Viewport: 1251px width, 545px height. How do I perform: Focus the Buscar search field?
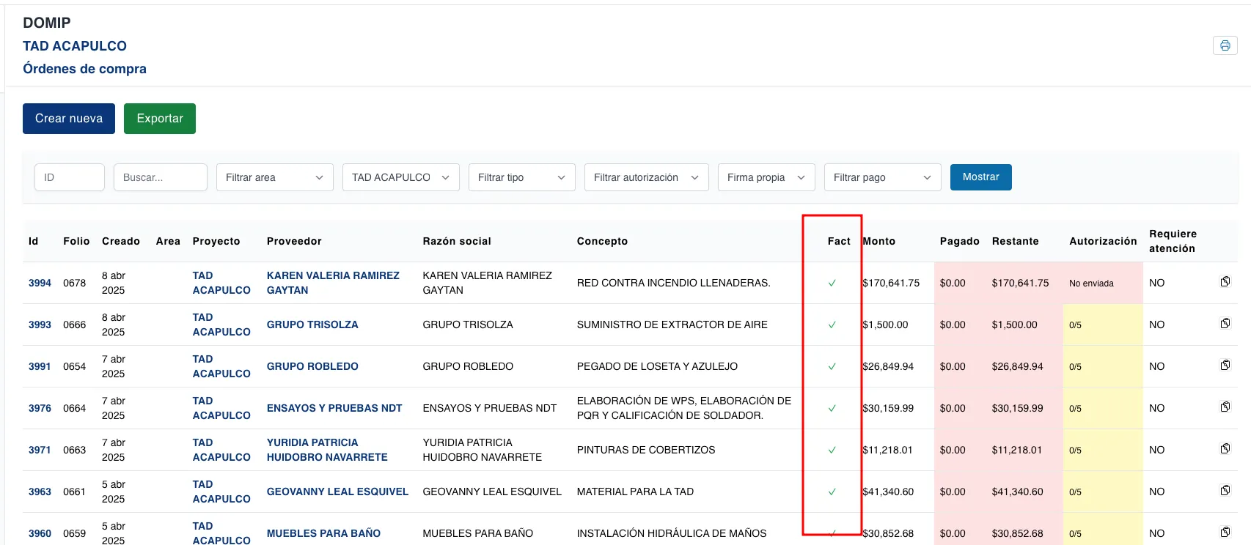[160, 177]
